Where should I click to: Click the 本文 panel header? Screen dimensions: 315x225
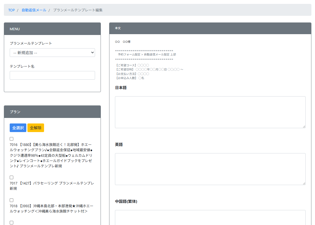210,28
